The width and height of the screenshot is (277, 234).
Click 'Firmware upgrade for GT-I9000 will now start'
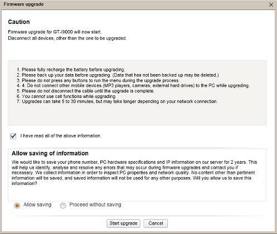(55, 32)
